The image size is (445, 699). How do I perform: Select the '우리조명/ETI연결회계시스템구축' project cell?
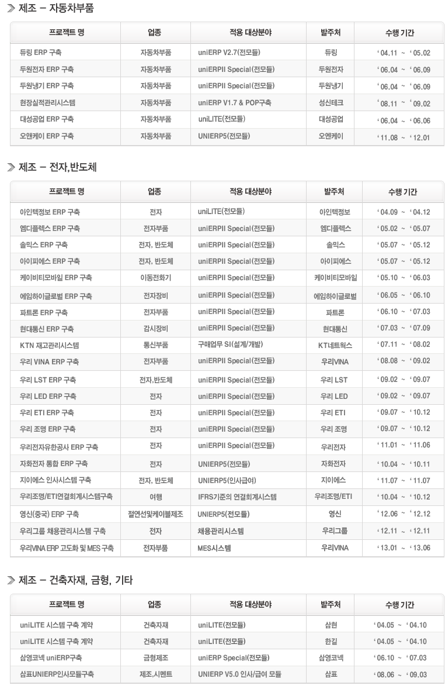pos(66,496)
